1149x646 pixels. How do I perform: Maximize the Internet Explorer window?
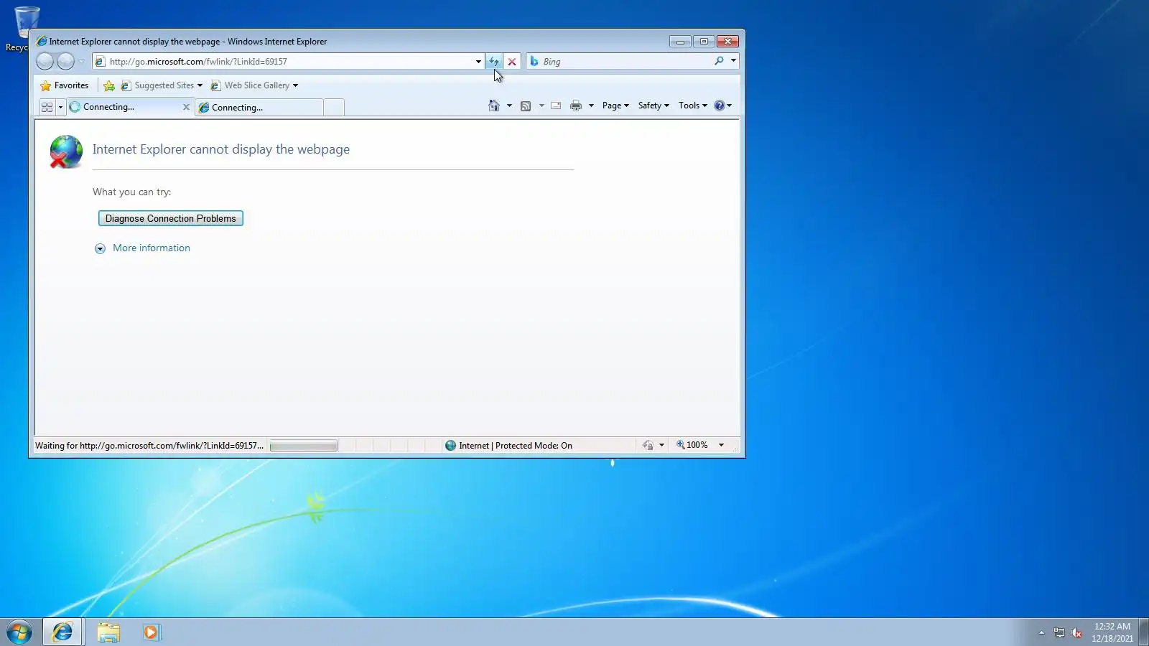click(704, 42)
